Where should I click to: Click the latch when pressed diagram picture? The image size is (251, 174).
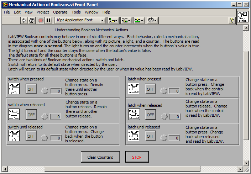coord(134,89)
